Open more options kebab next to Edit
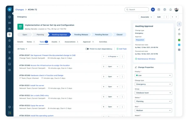 pyautogui.click(x=167, y=17)
